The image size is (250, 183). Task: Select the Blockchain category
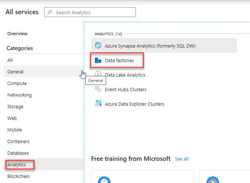coord(44,176)
